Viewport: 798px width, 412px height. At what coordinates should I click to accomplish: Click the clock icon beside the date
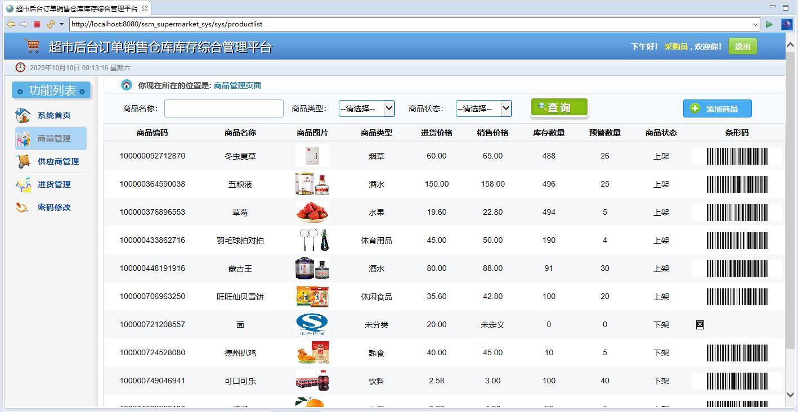(20, 67)
